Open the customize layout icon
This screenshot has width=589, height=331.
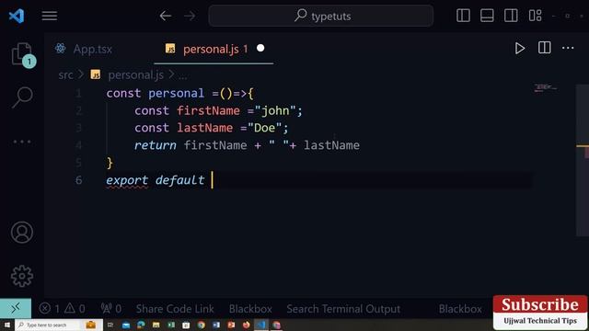535,16
